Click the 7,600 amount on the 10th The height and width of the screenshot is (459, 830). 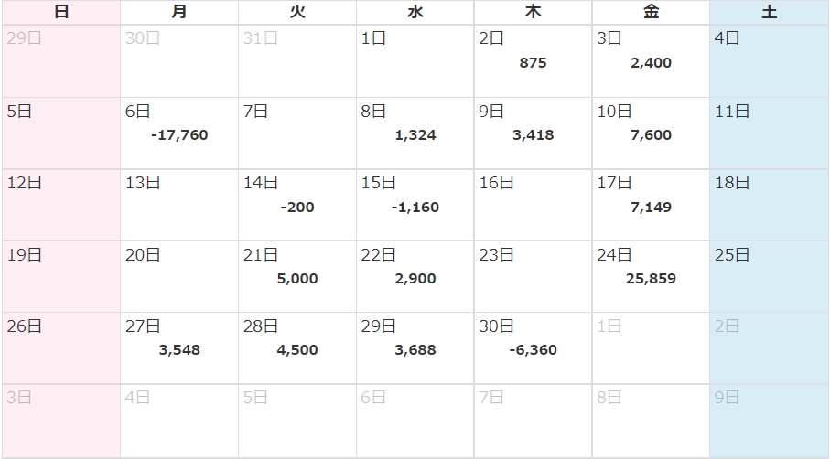[651, 135]
